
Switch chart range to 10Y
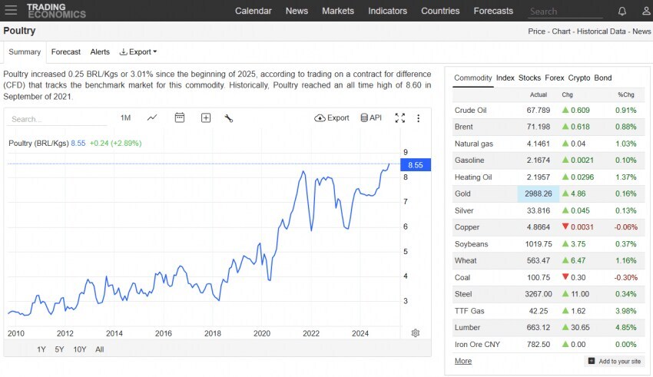(x=79, y=349)
